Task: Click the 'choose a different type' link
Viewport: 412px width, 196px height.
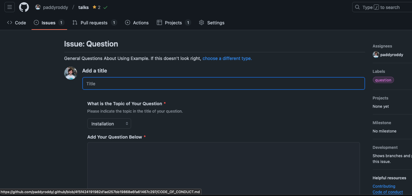Action: [227, 58]
